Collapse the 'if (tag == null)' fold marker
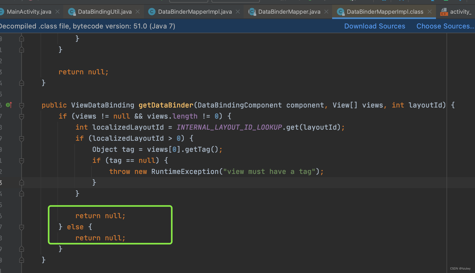Image resolution: width=475 pixels, height=273 pixels. (22, 160)
